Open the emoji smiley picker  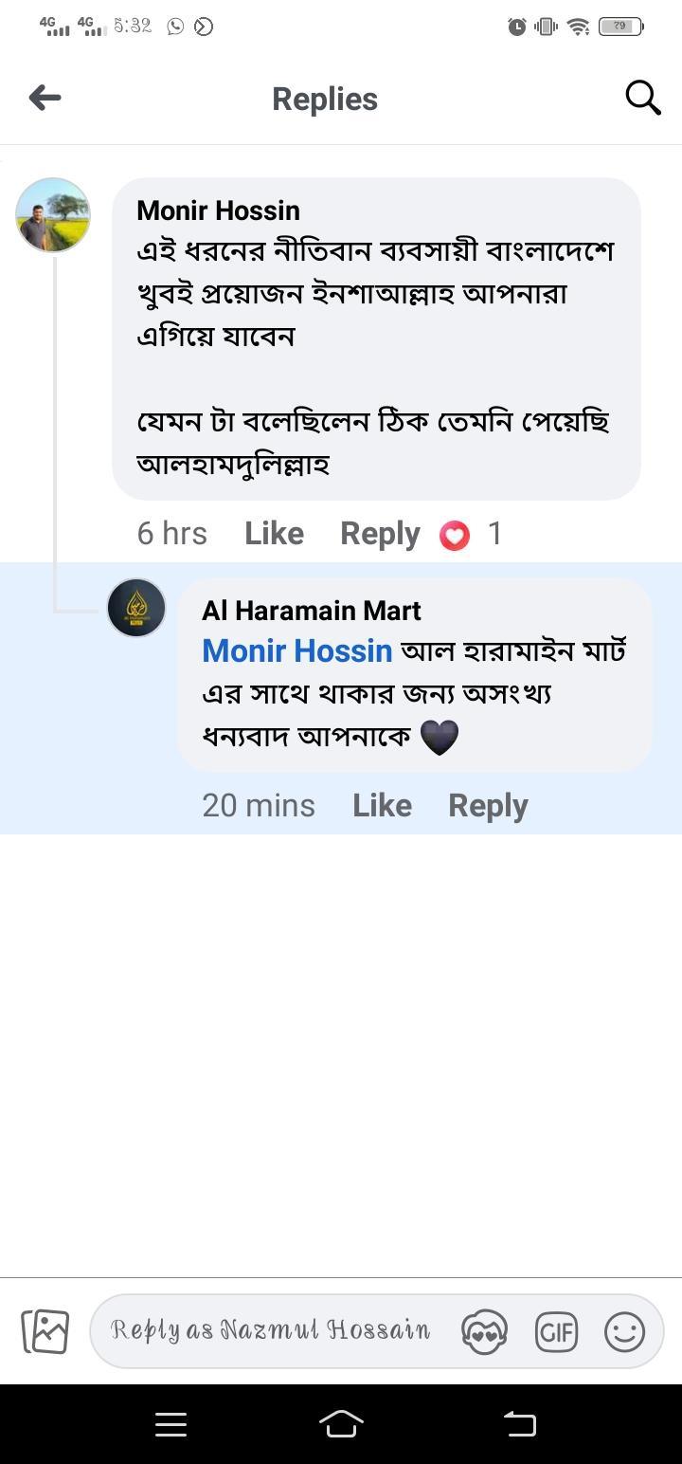pyautogui.click(x=624, y=1331)
